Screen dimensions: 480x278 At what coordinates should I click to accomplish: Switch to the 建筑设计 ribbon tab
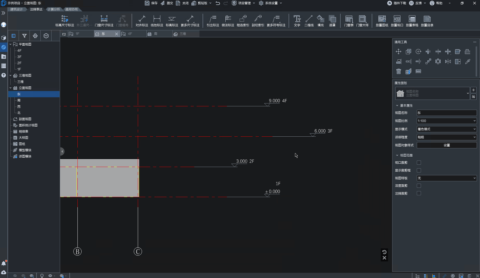17,9
